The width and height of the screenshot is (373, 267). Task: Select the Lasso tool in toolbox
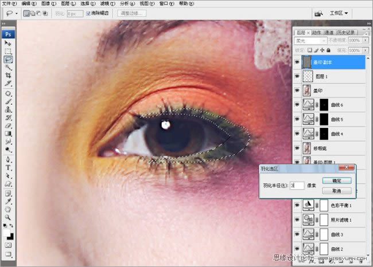pos(8,59)
